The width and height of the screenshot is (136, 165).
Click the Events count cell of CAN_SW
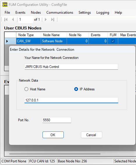(x=98, y=41)
